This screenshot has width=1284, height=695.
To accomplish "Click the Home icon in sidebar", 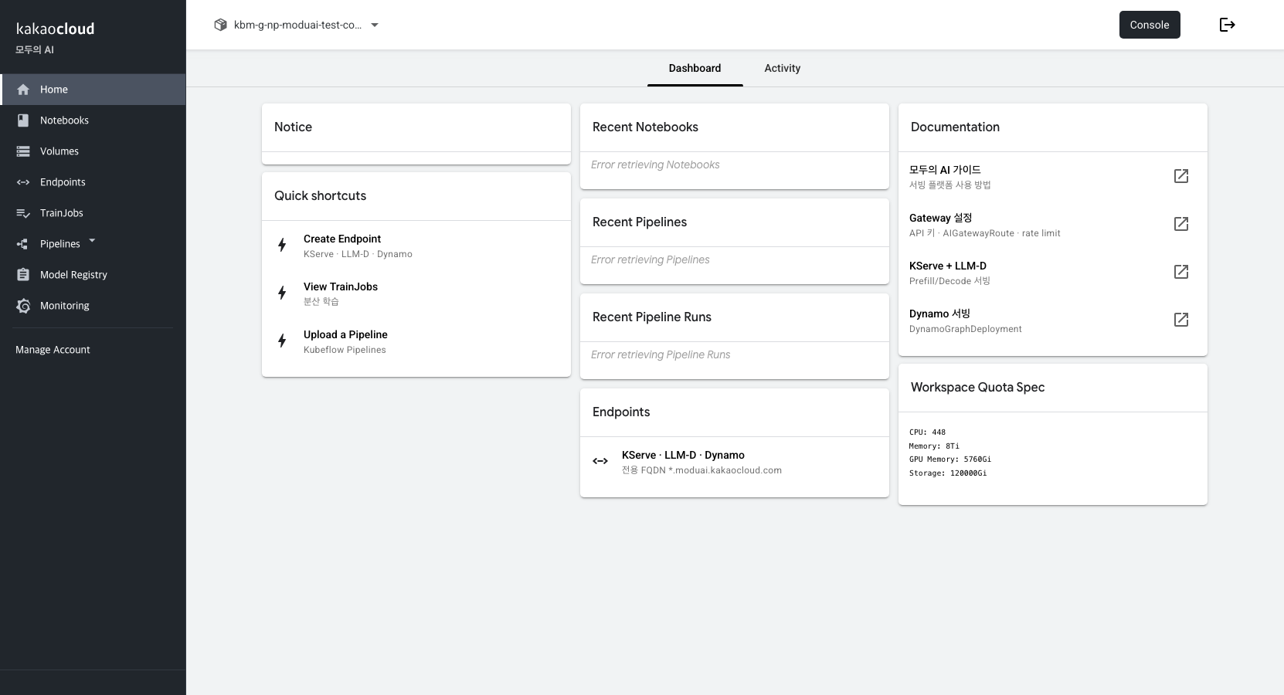I will click(x=23, y=90).
